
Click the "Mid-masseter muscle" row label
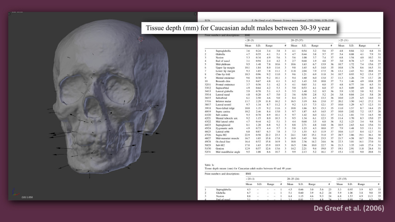227,138
